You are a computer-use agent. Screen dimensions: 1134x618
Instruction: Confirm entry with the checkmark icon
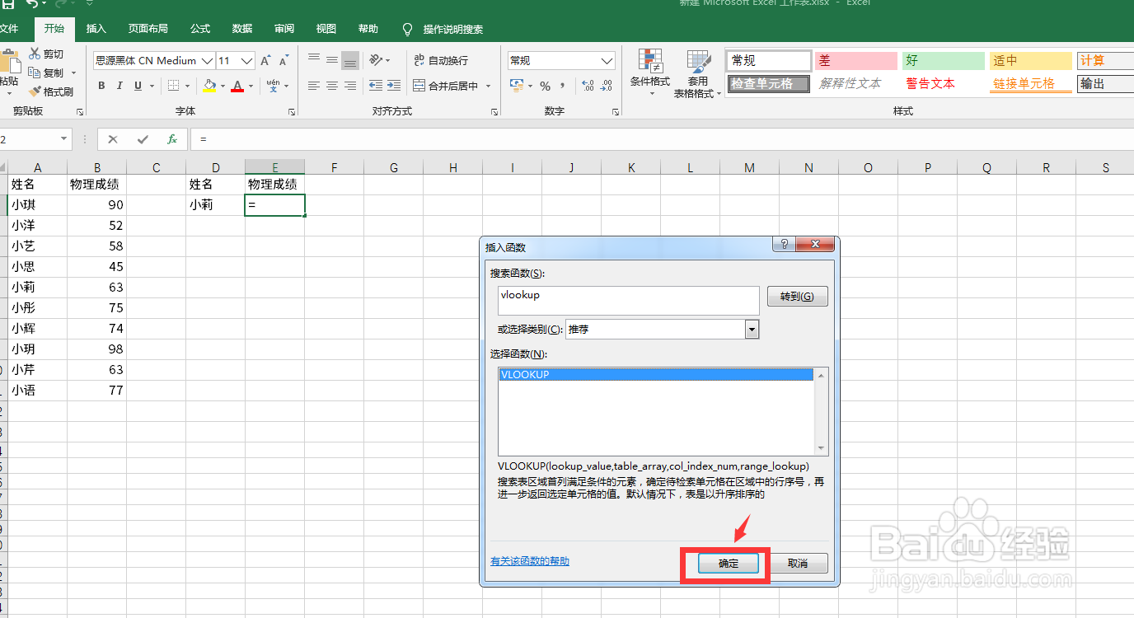pos(142,138)
